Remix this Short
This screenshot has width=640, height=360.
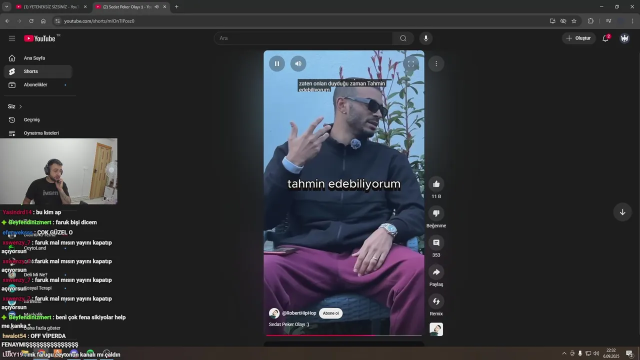pos(436,301)
